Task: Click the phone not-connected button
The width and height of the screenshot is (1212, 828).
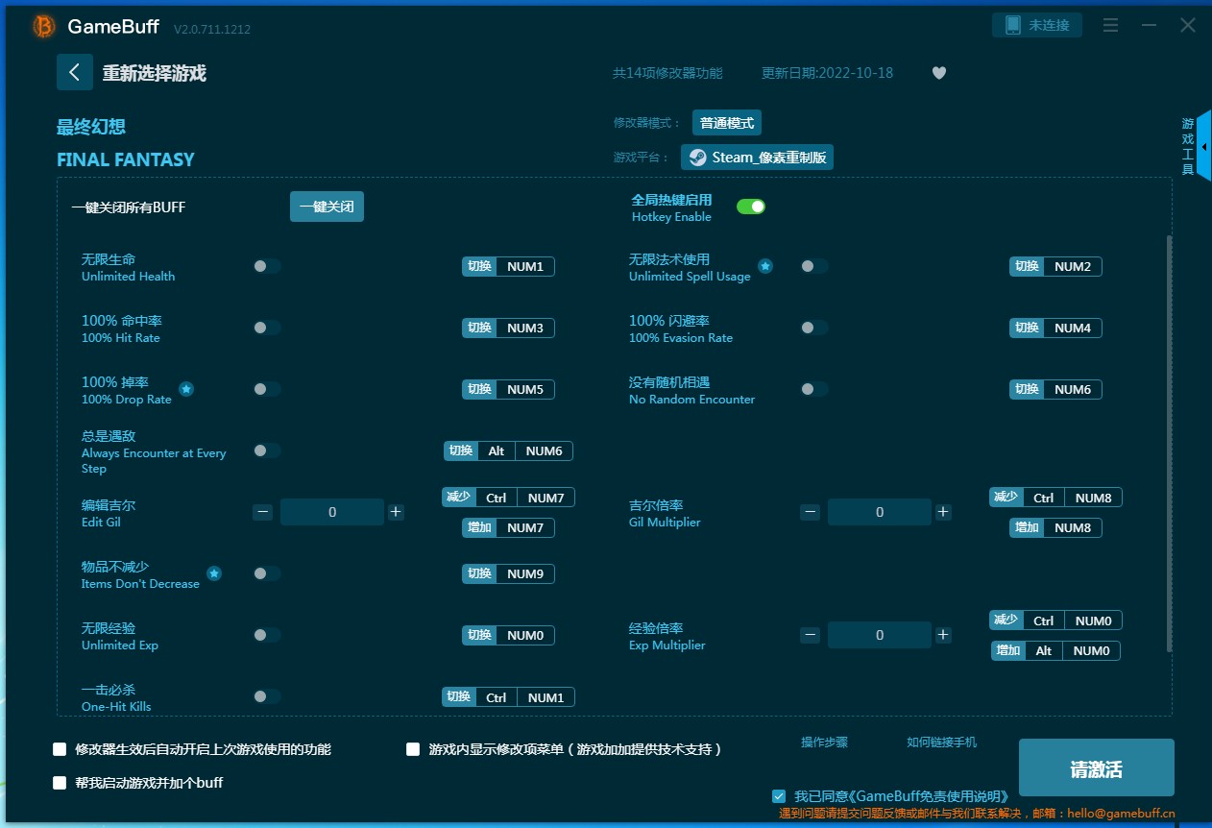Action: (1036, 25)
